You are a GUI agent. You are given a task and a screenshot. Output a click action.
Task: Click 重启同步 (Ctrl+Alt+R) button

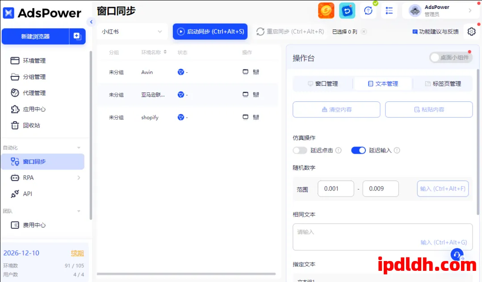point(290,31)
